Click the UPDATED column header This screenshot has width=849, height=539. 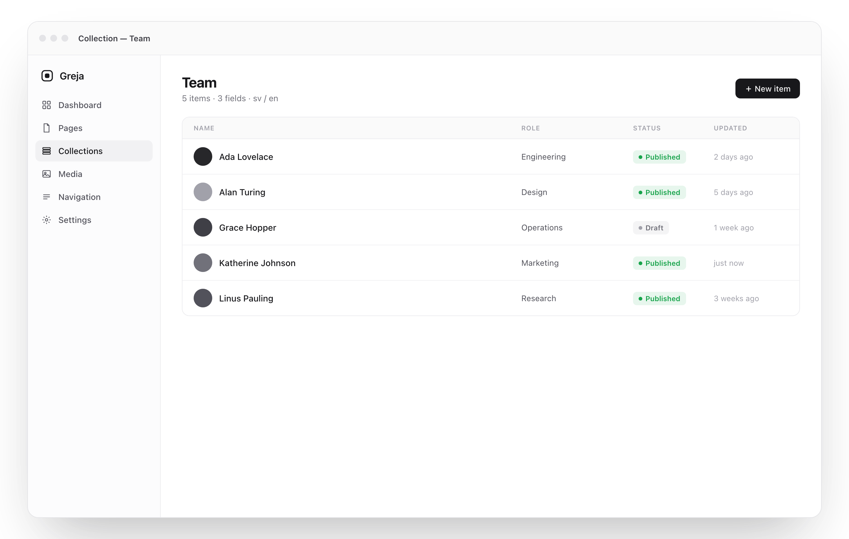point(730,128)
